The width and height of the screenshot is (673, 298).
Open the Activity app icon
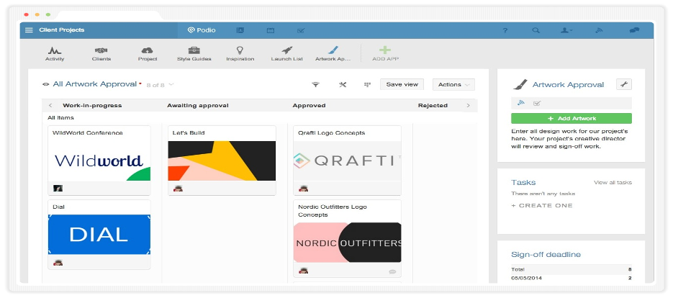[55, 54]
